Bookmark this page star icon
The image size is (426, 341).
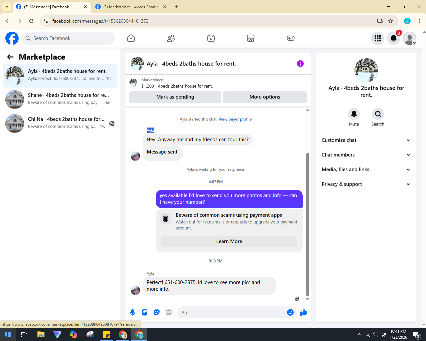(391, 21)
